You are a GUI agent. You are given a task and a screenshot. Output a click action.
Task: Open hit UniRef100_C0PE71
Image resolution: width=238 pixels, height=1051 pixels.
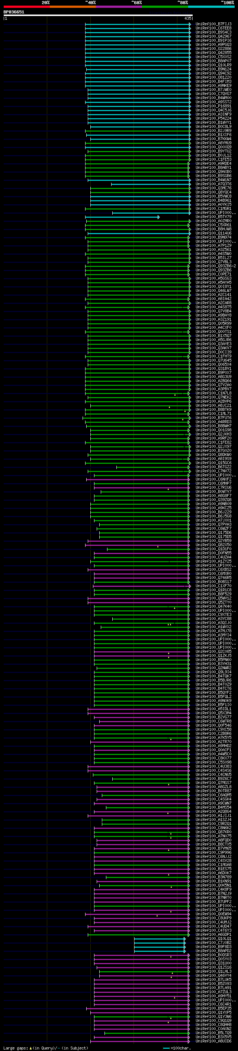pyautogui.click(x=213, y=274)
